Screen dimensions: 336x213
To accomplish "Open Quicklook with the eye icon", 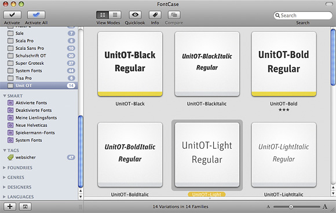I will click(x=135, y=15).
